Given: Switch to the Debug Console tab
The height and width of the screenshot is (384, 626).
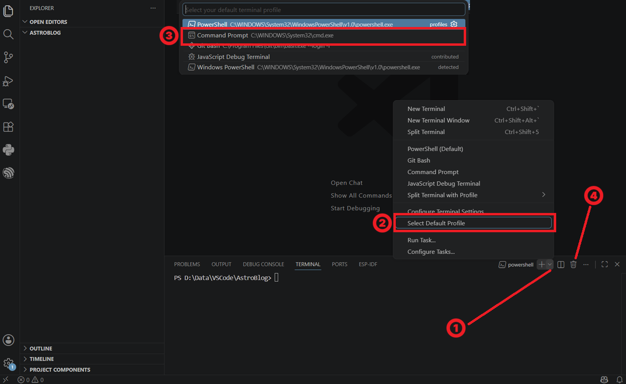Looking at the screenshot, I should tap(263, 265).
